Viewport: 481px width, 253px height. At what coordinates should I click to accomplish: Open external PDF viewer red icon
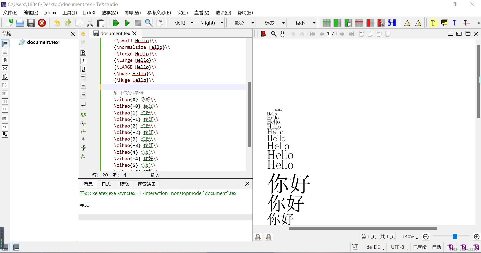(263, 34)
